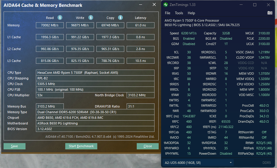The height and width of the screenshot is (168, 277).
Task: Click L2 Cache Copy 965.31 GB/s value
Action: click(x=110, y=49)
